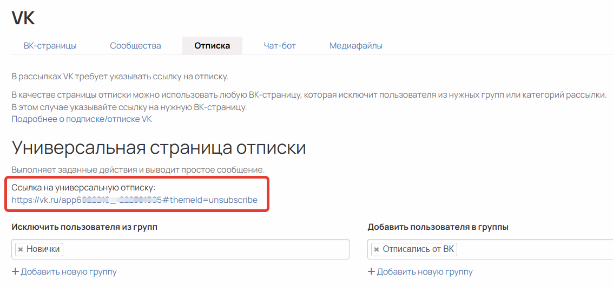
Task: Click Добавить новую группу under Добавить пользователя
Action: coord(420,271)
